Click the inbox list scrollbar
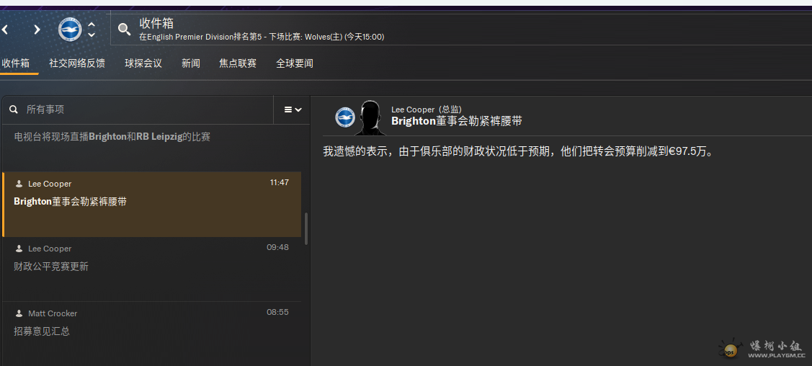Viewport: 812px width, 366px height. click(x=306, y=228)
